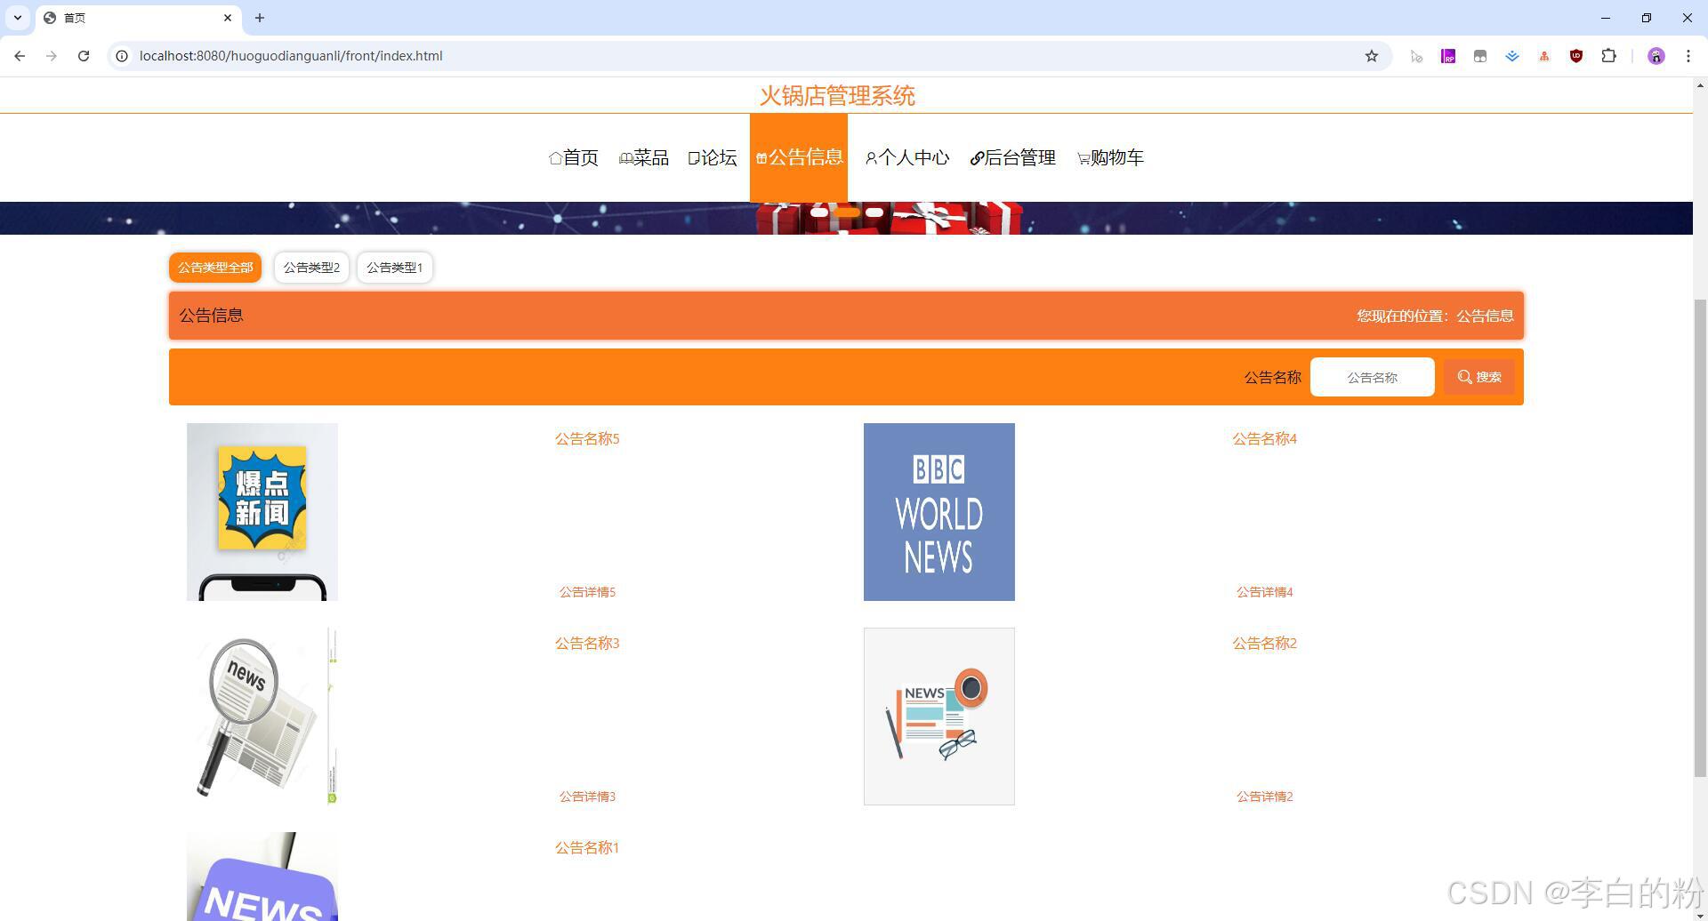Click the address bar URL
This screenshot has width=1708, height=921.
coord(291,56)
